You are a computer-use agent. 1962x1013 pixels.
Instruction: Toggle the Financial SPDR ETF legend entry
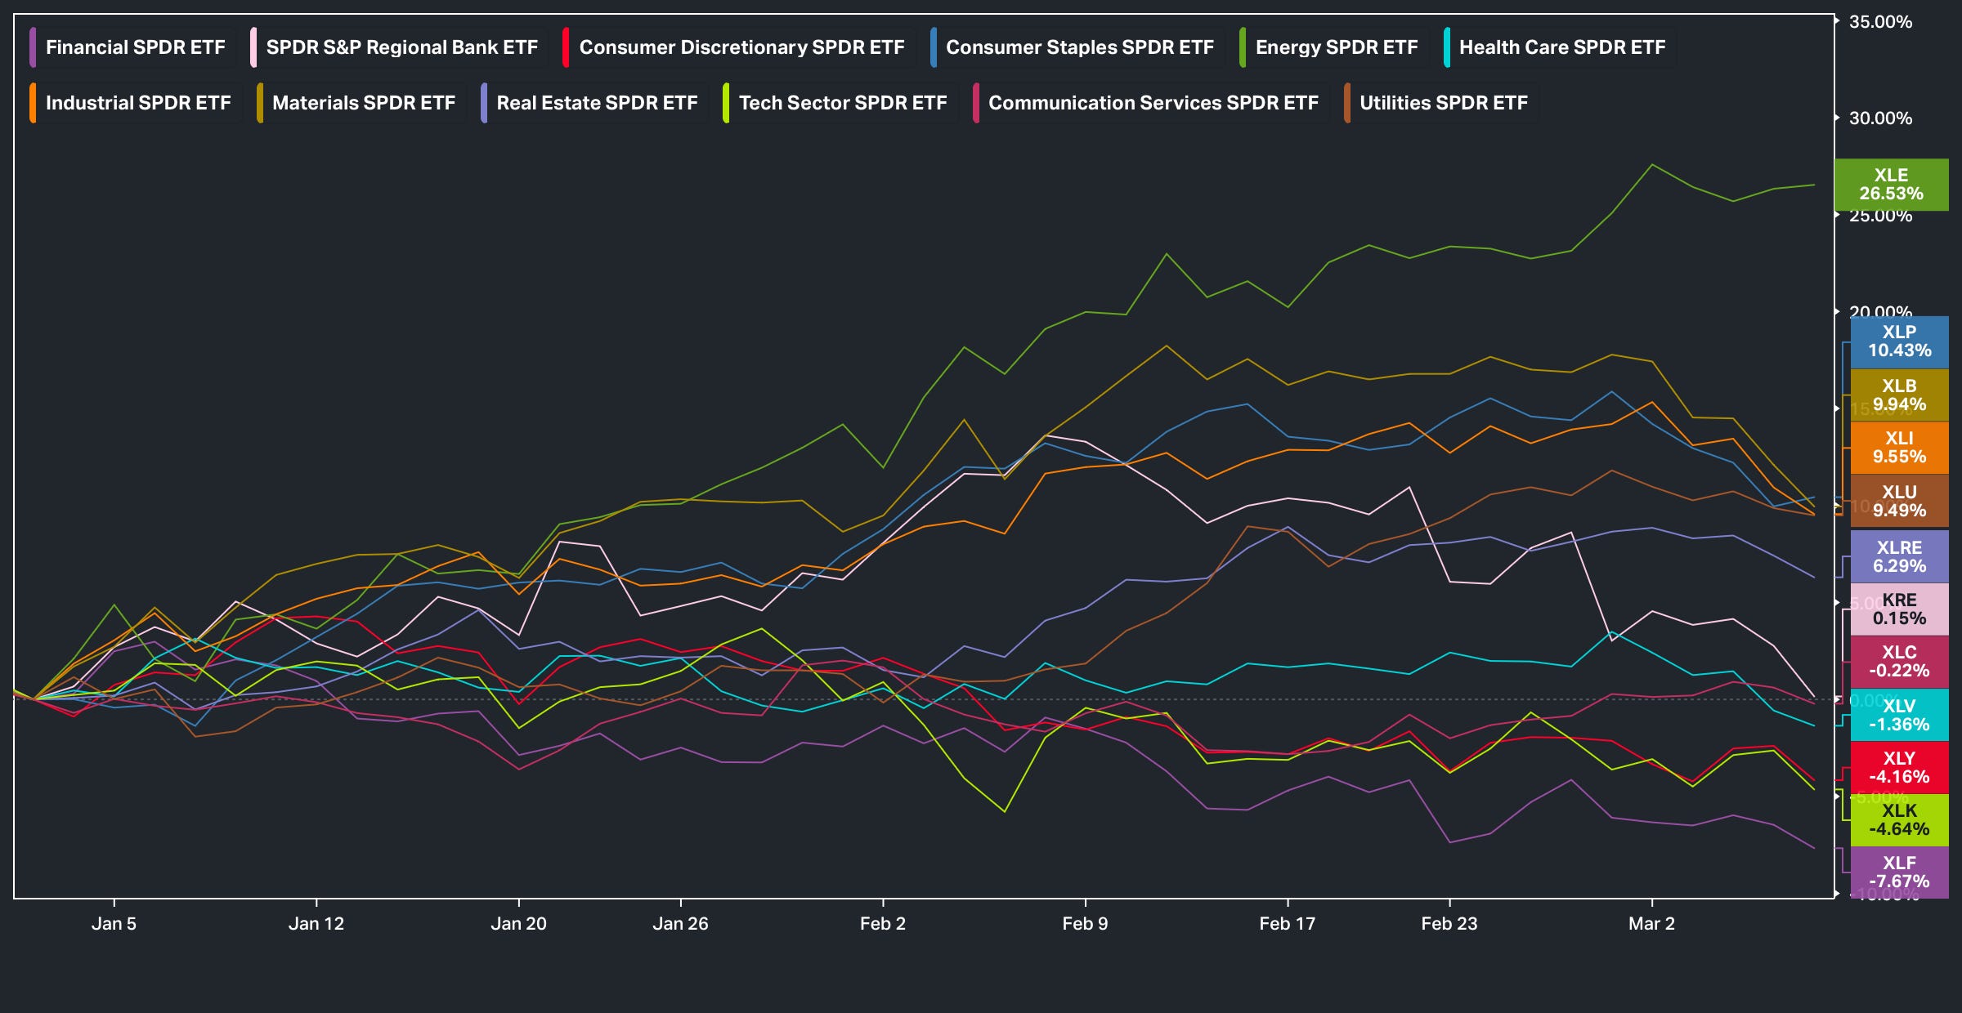[135, 47]
